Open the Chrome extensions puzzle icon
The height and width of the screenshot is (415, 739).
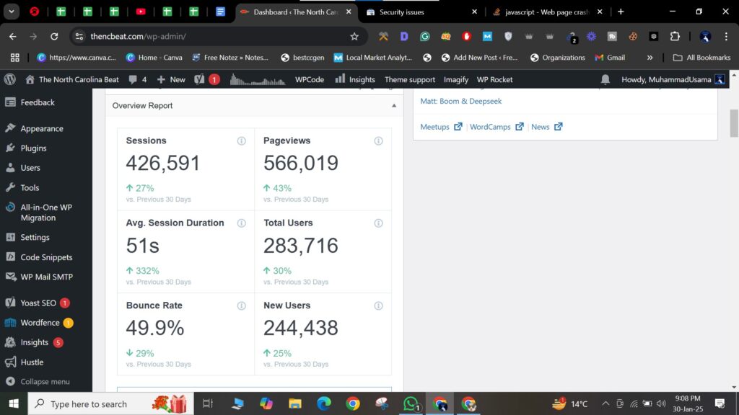[x=675, y=37]
